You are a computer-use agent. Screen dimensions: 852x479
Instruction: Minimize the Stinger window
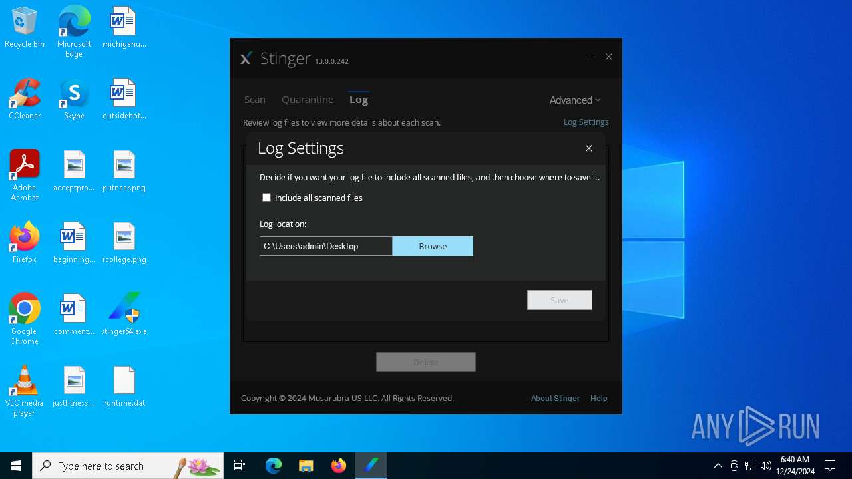click(x=592, y=57)
